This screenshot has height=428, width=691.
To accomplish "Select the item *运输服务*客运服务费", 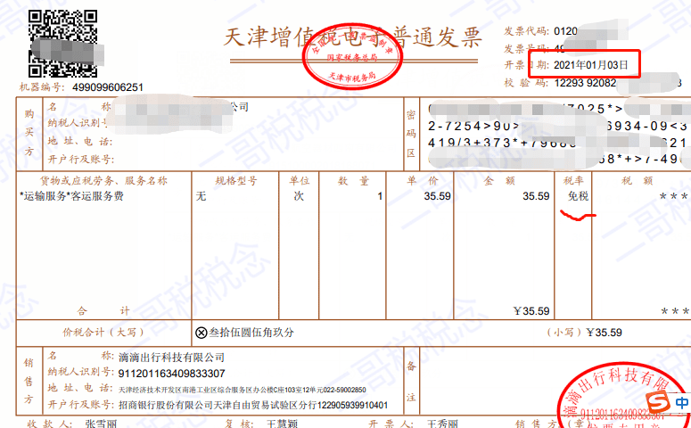I will point(71,196).
